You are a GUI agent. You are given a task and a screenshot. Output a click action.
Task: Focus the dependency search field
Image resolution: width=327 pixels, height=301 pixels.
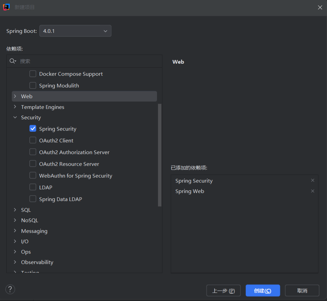(x=87, y=61)
